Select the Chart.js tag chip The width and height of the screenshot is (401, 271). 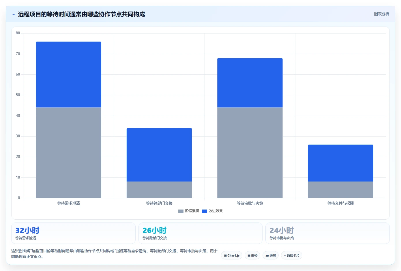coord(232,255)
